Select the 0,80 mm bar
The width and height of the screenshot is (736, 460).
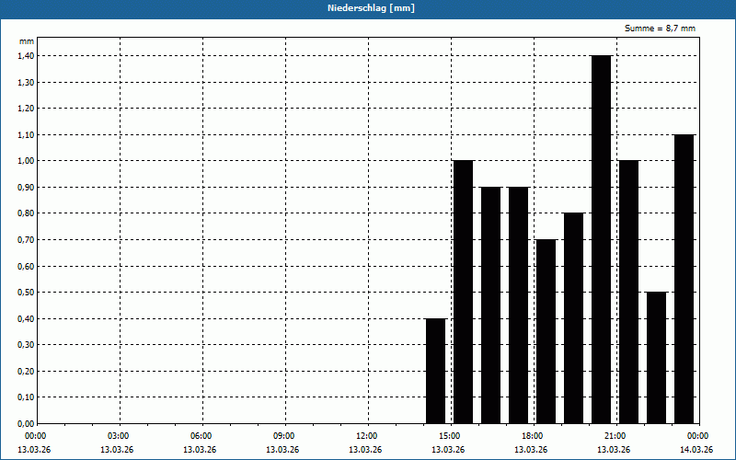click(573, 318)
